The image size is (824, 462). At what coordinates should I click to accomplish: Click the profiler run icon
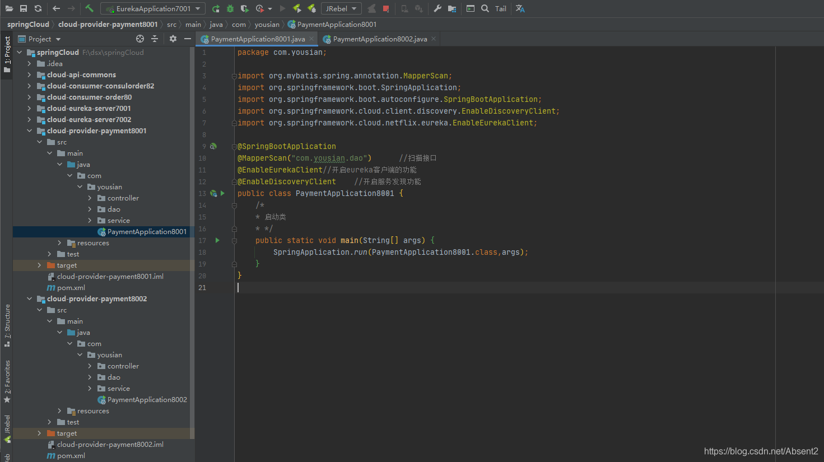[259, 8]
